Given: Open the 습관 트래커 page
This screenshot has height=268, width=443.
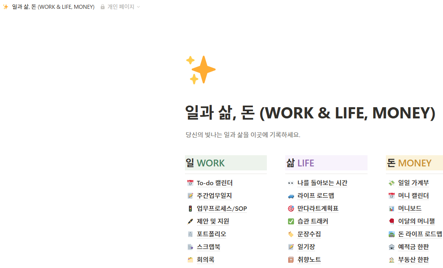Looking at the screenshot, I should point(312,221).
